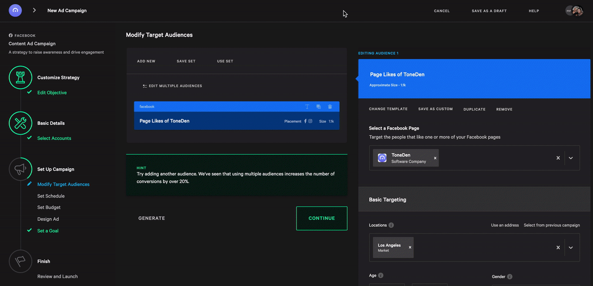Click the Basic Details step title
Viewport: 593px width, 286px height.
coord(51,124)
